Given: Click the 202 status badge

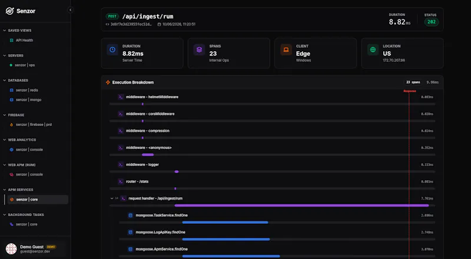Looking at the screenshot, I should [x=432, y=22].
